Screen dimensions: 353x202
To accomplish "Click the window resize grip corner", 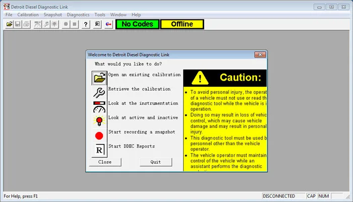I will pyautogui.click(x=348, y=197).
